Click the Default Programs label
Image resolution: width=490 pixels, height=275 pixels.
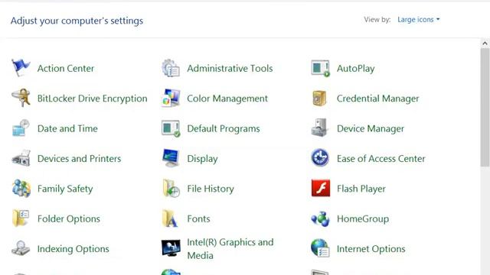click(x=224, y=129)
